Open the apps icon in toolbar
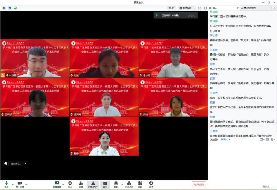The width and height of the screenshot is (277, 190). click(140, 184)
